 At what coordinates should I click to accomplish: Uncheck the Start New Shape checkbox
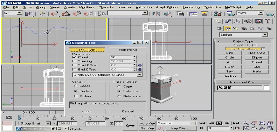(263, 49)
